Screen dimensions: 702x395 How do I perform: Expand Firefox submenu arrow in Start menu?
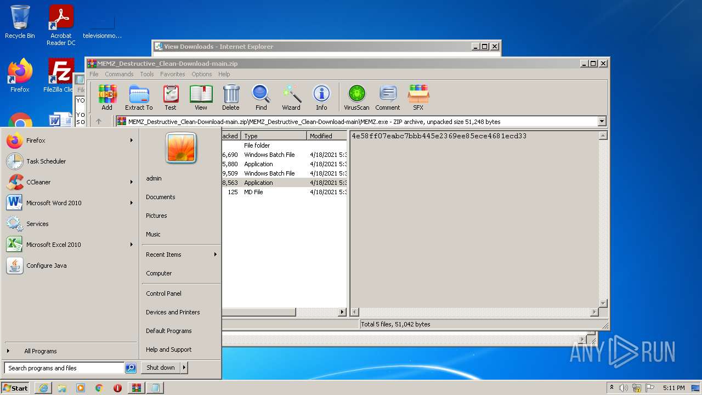132,140
